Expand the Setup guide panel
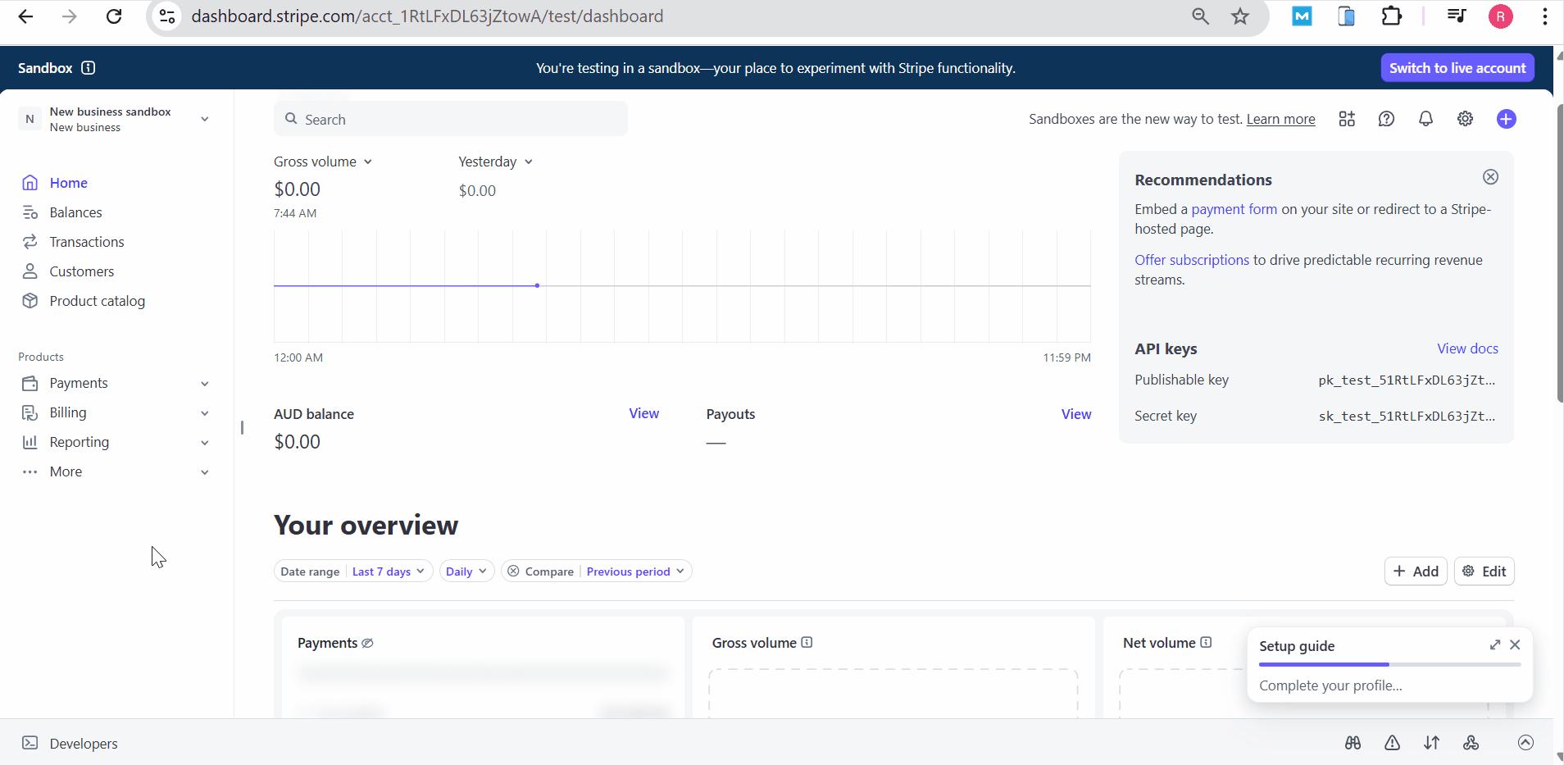 [1495, 645]
